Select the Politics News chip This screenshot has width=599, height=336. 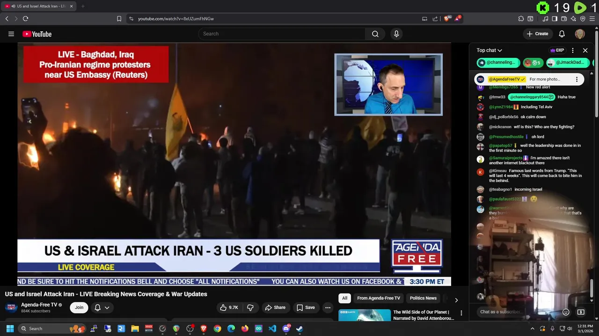[x=423, y=298]
